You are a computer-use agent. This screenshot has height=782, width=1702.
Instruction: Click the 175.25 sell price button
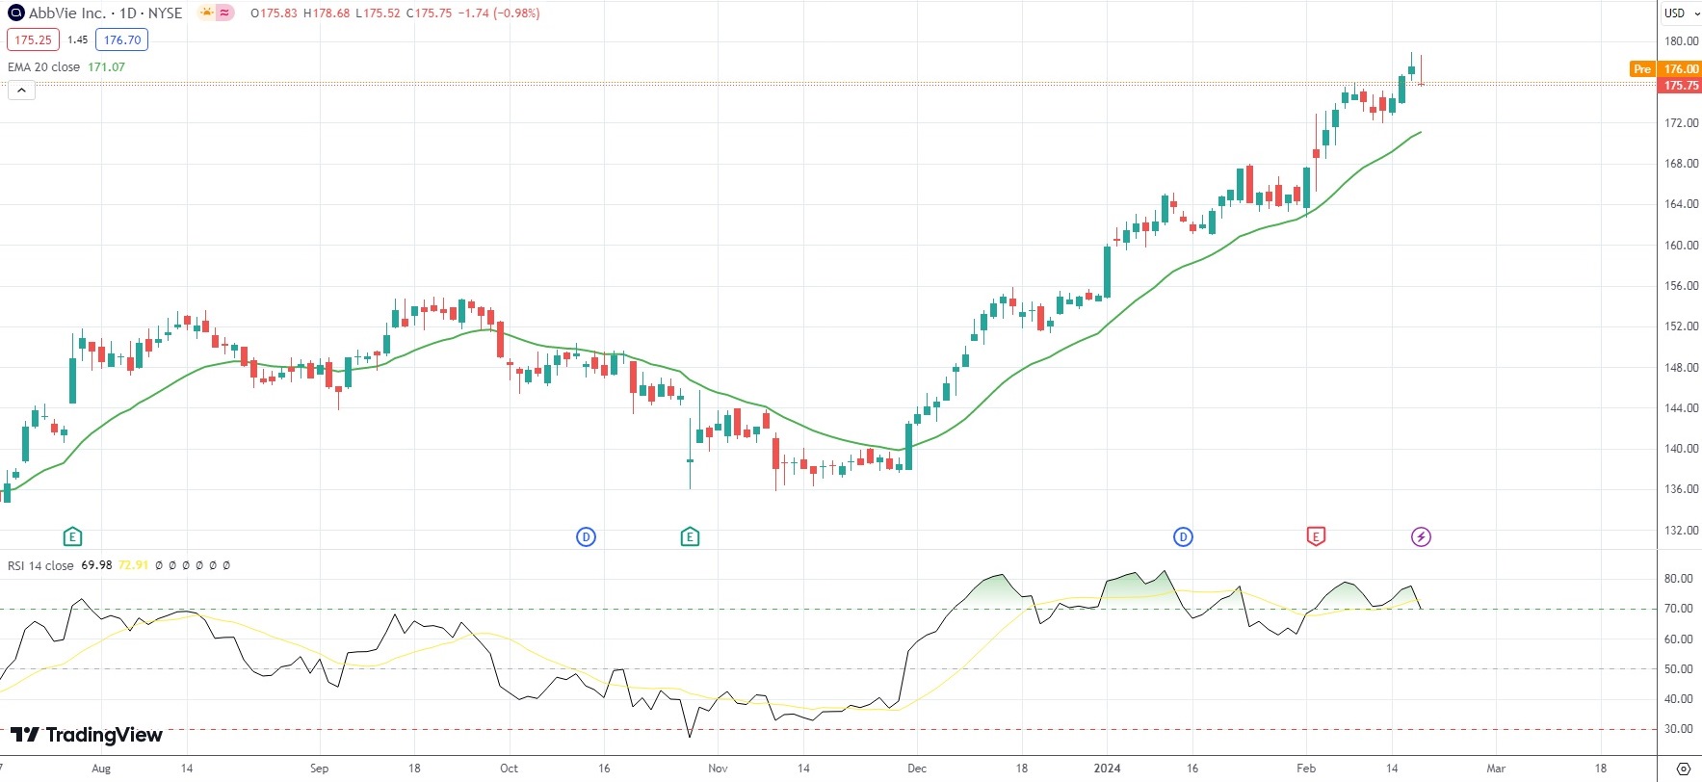point(33,39)
